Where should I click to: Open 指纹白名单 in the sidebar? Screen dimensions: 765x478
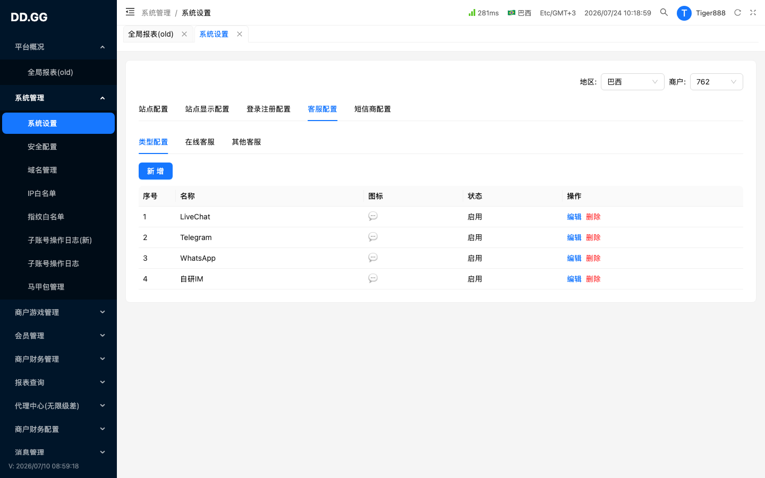coord(58,217)
